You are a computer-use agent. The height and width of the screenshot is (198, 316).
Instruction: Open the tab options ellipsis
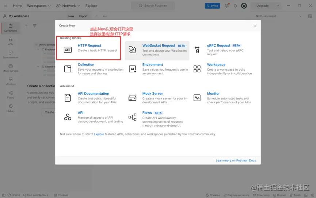[x=104, y=16]
